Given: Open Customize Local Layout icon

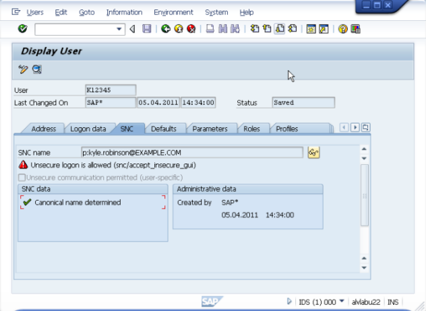Looking at the screenshot, I should click(355, 29).
